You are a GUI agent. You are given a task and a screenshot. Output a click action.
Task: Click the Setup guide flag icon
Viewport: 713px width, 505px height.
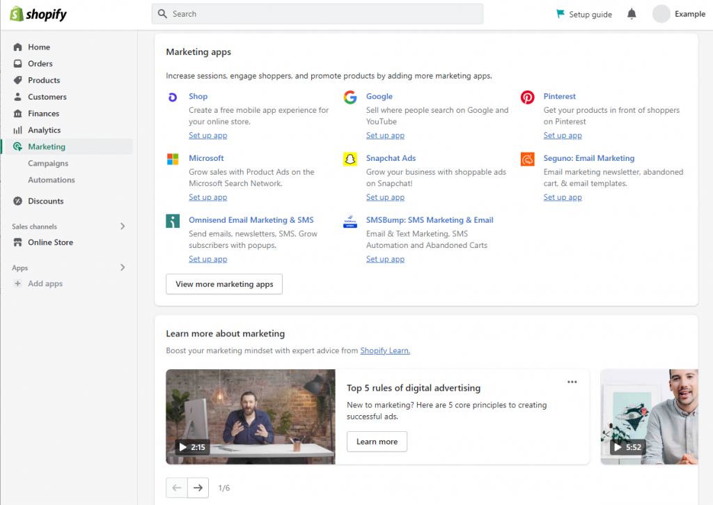pos(561,14)
